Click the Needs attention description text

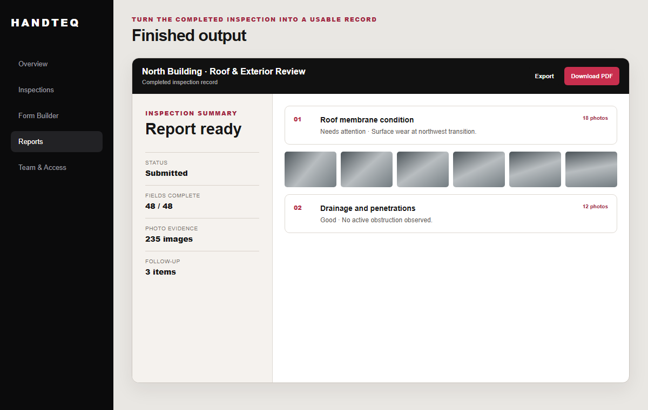(398, 132)
